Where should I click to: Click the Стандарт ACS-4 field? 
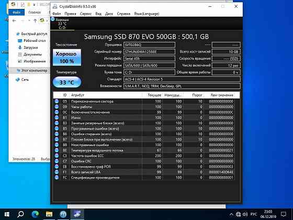(182, 79)
